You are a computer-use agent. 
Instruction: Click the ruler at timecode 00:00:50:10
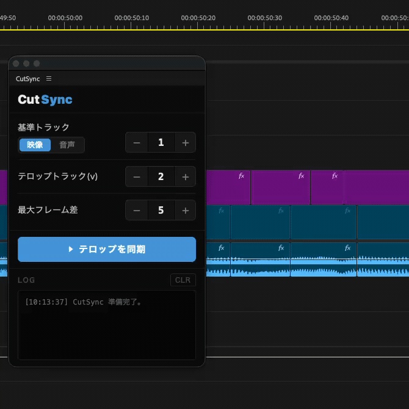click(x=131, y=18)
